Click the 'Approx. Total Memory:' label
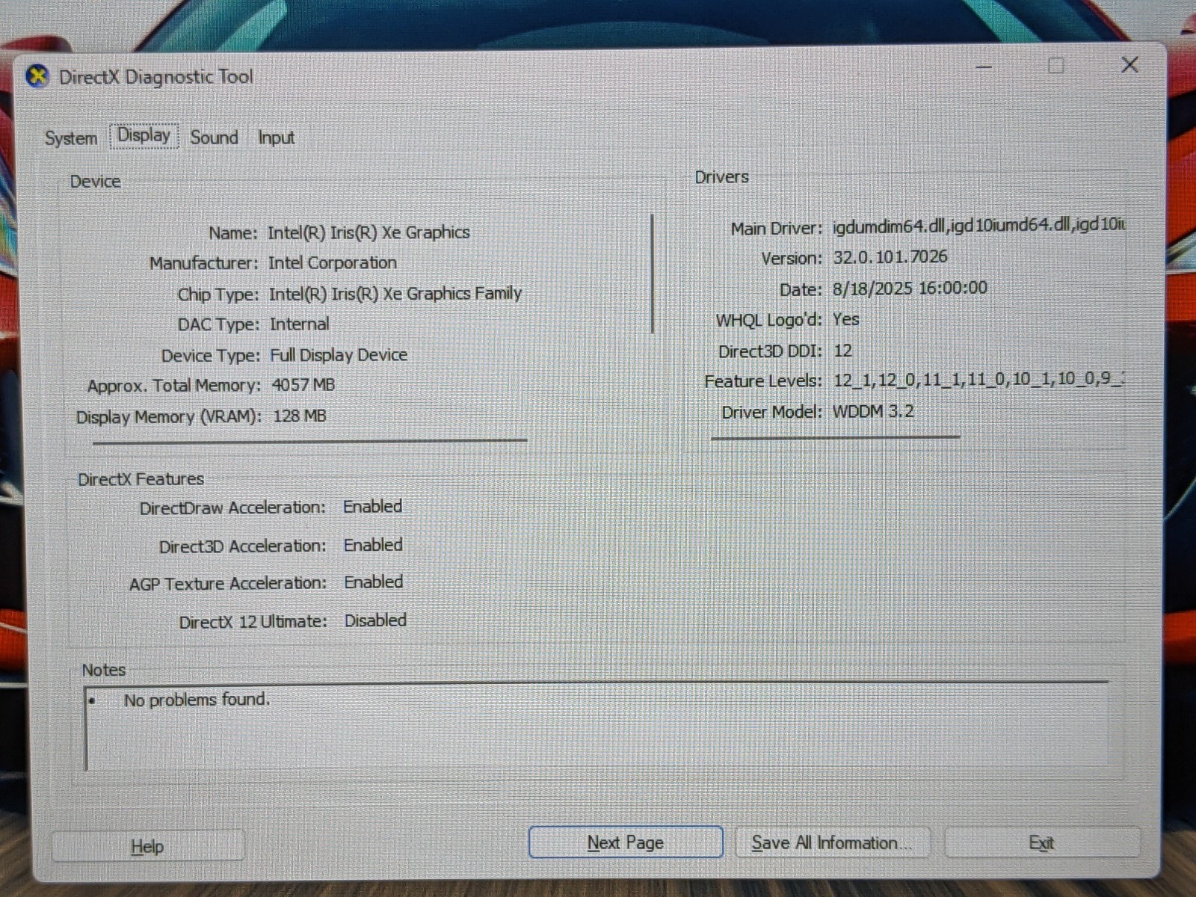1196x897 pixels. click(x=173, y=386)
